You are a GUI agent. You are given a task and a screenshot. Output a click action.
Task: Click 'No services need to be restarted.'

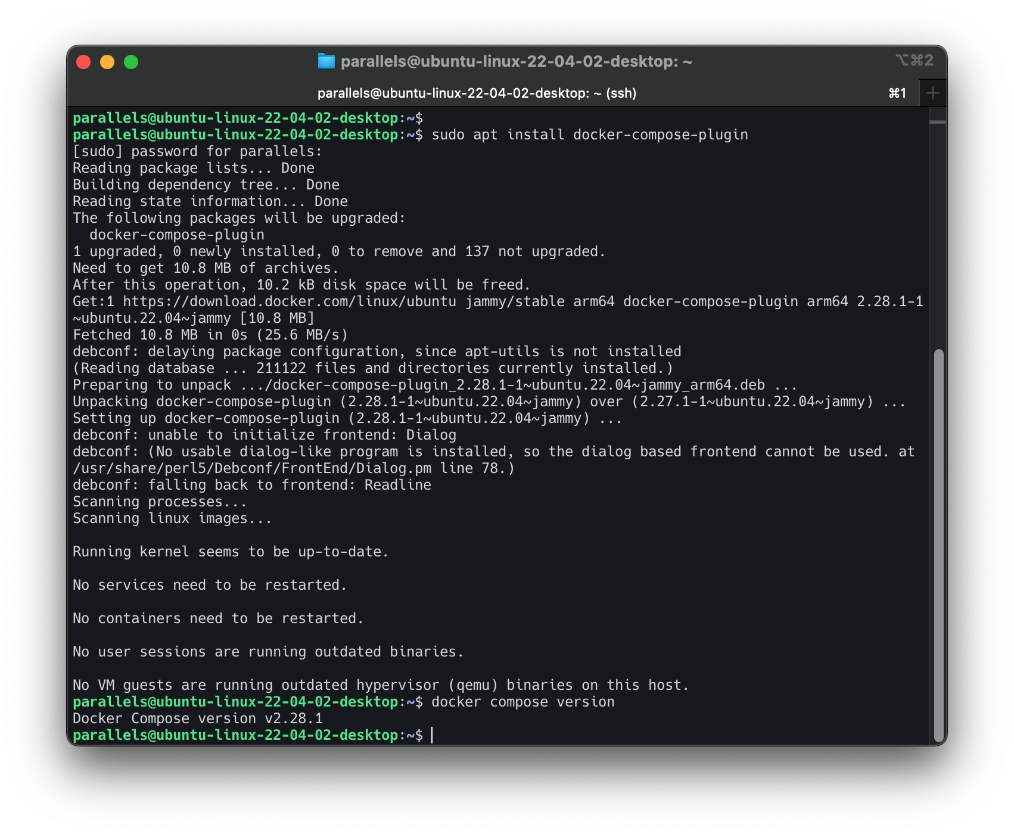coord(210,585)
